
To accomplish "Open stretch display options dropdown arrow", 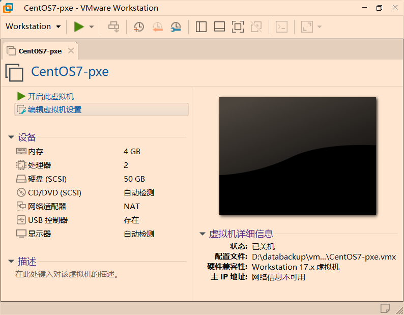I will click(x=320, y=27).
